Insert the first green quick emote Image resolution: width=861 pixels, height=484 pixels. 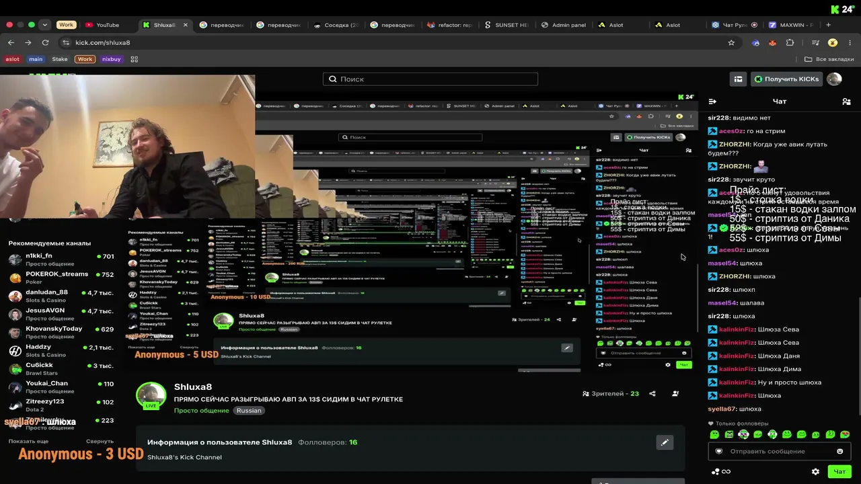click(714, 434)
